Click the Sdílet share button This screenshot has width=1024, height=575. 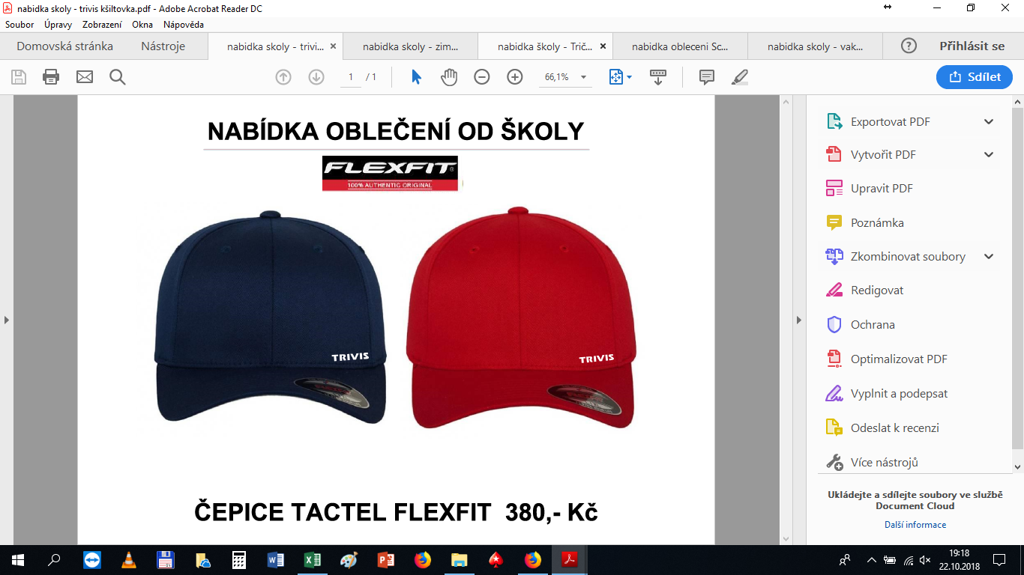(x=975, y=77)
